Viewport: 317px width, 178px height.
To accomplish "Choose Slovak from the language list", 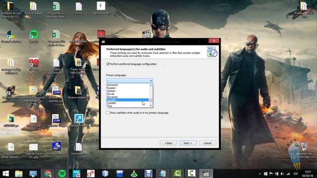I will pyautogui.click(x=128, y=94).
